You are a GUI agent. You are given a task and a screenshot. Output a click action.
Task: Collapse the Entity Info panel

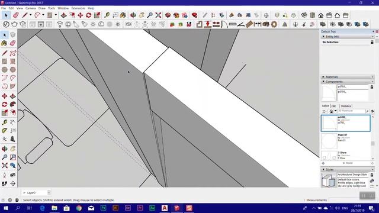(323, 37)
